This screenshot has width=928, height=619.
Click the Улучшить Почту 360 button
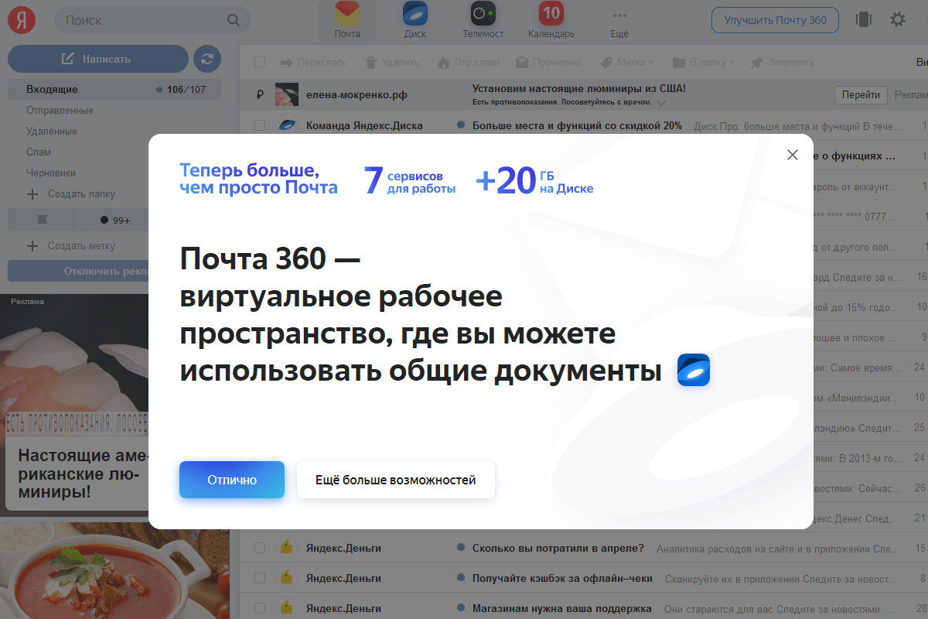coord(775,20)
